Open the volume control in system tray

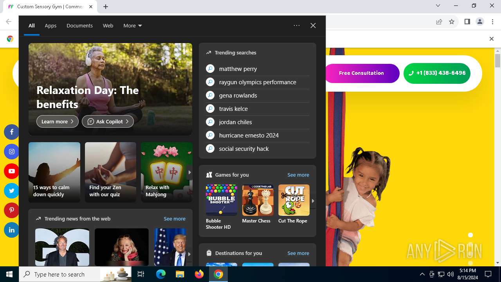451,274
